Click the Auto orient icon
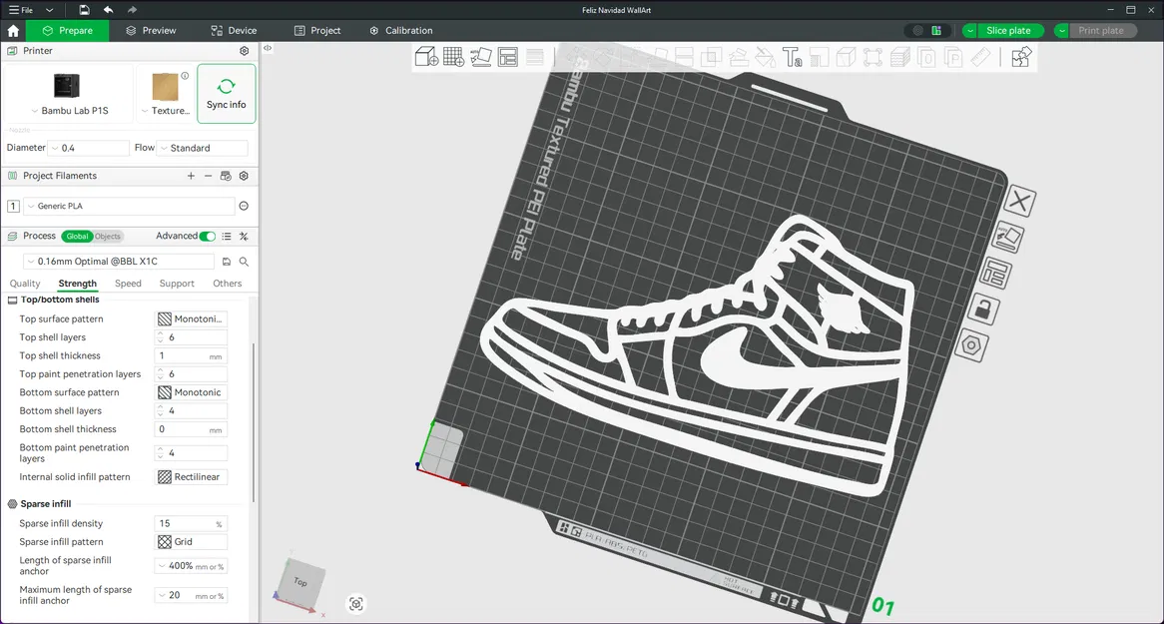Viewport: 1164px width, 624px height. (x=480, y=57)
